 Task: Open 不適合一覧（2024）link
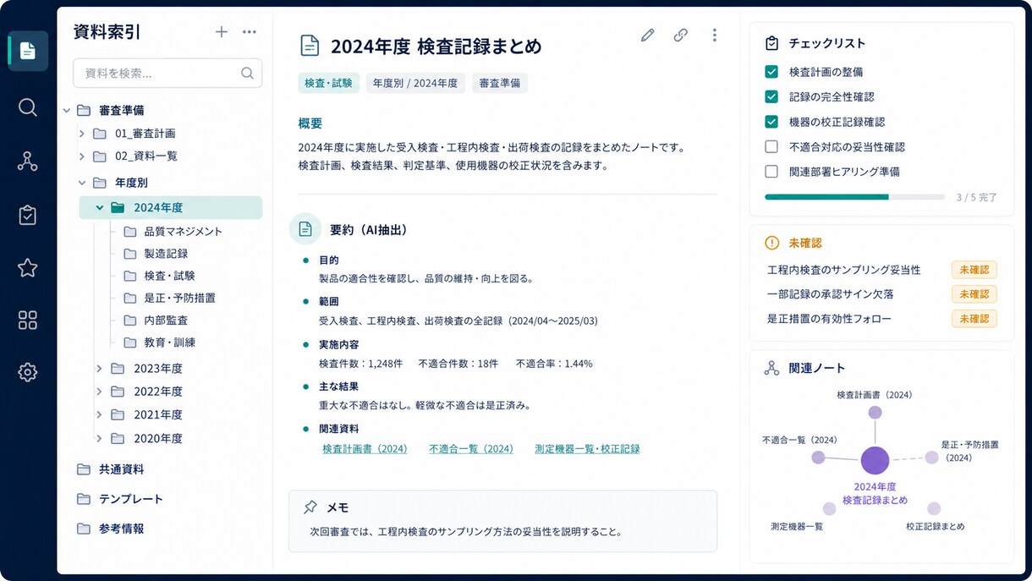coord(471,449)
